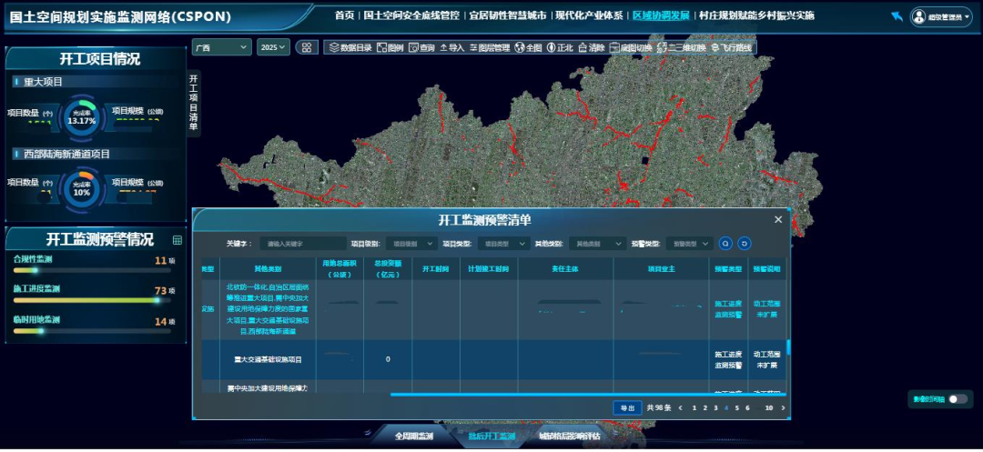Open the 广西 region dropdown
This screenshot has width=983, height=452.
[x=222, y=47]
